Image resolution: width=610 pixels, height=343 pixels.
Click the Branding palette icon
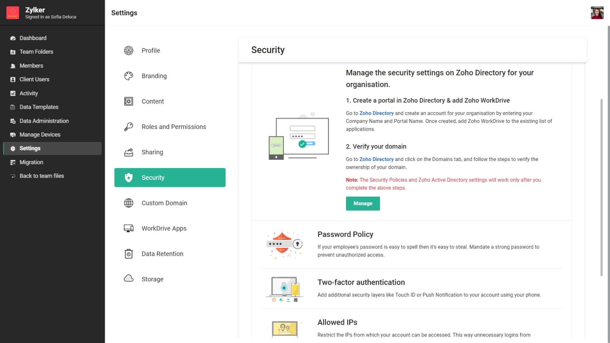click(128, 76)
